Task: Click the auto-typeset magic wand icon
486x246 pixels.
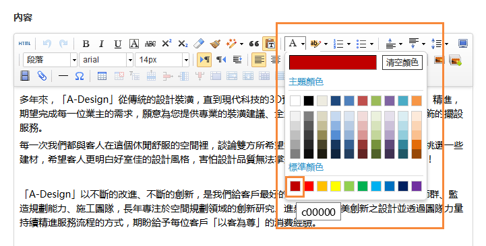Action: [231, 44]
